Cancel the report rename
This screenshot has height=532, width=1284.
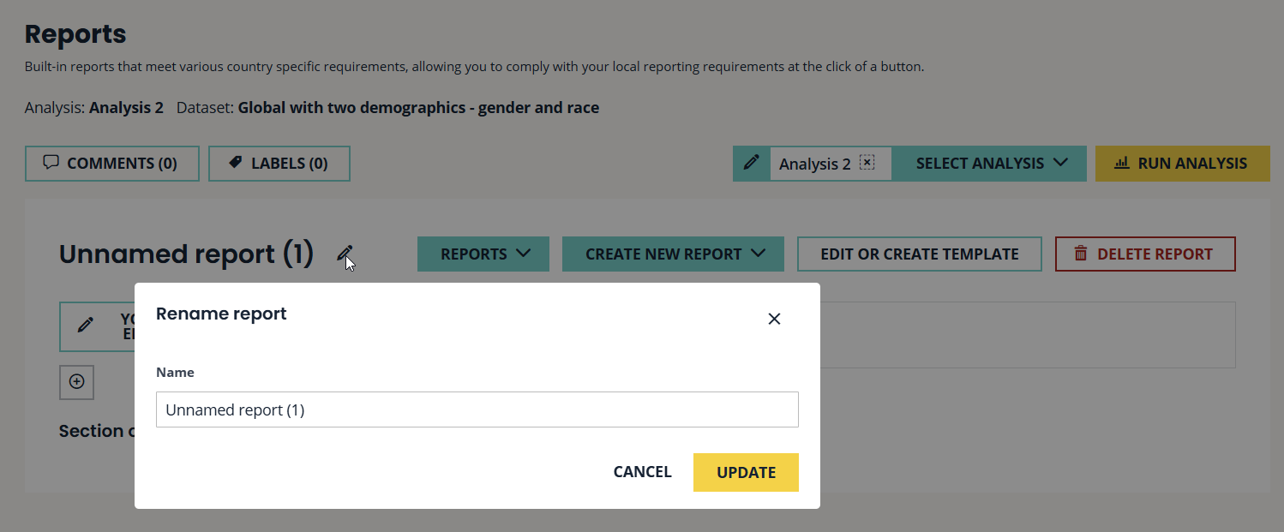(x=642, y=472)
